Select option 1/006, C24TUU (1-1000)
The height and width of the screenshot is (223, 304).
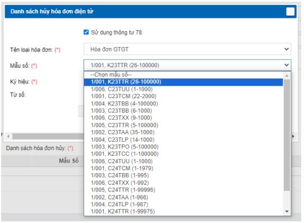click(x=183, y=161)
